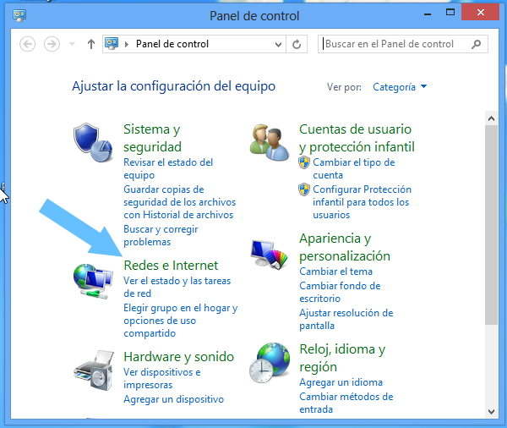The image size is (507, 428).
Task: Click the scrollbar up arrow
Action: 491,118
